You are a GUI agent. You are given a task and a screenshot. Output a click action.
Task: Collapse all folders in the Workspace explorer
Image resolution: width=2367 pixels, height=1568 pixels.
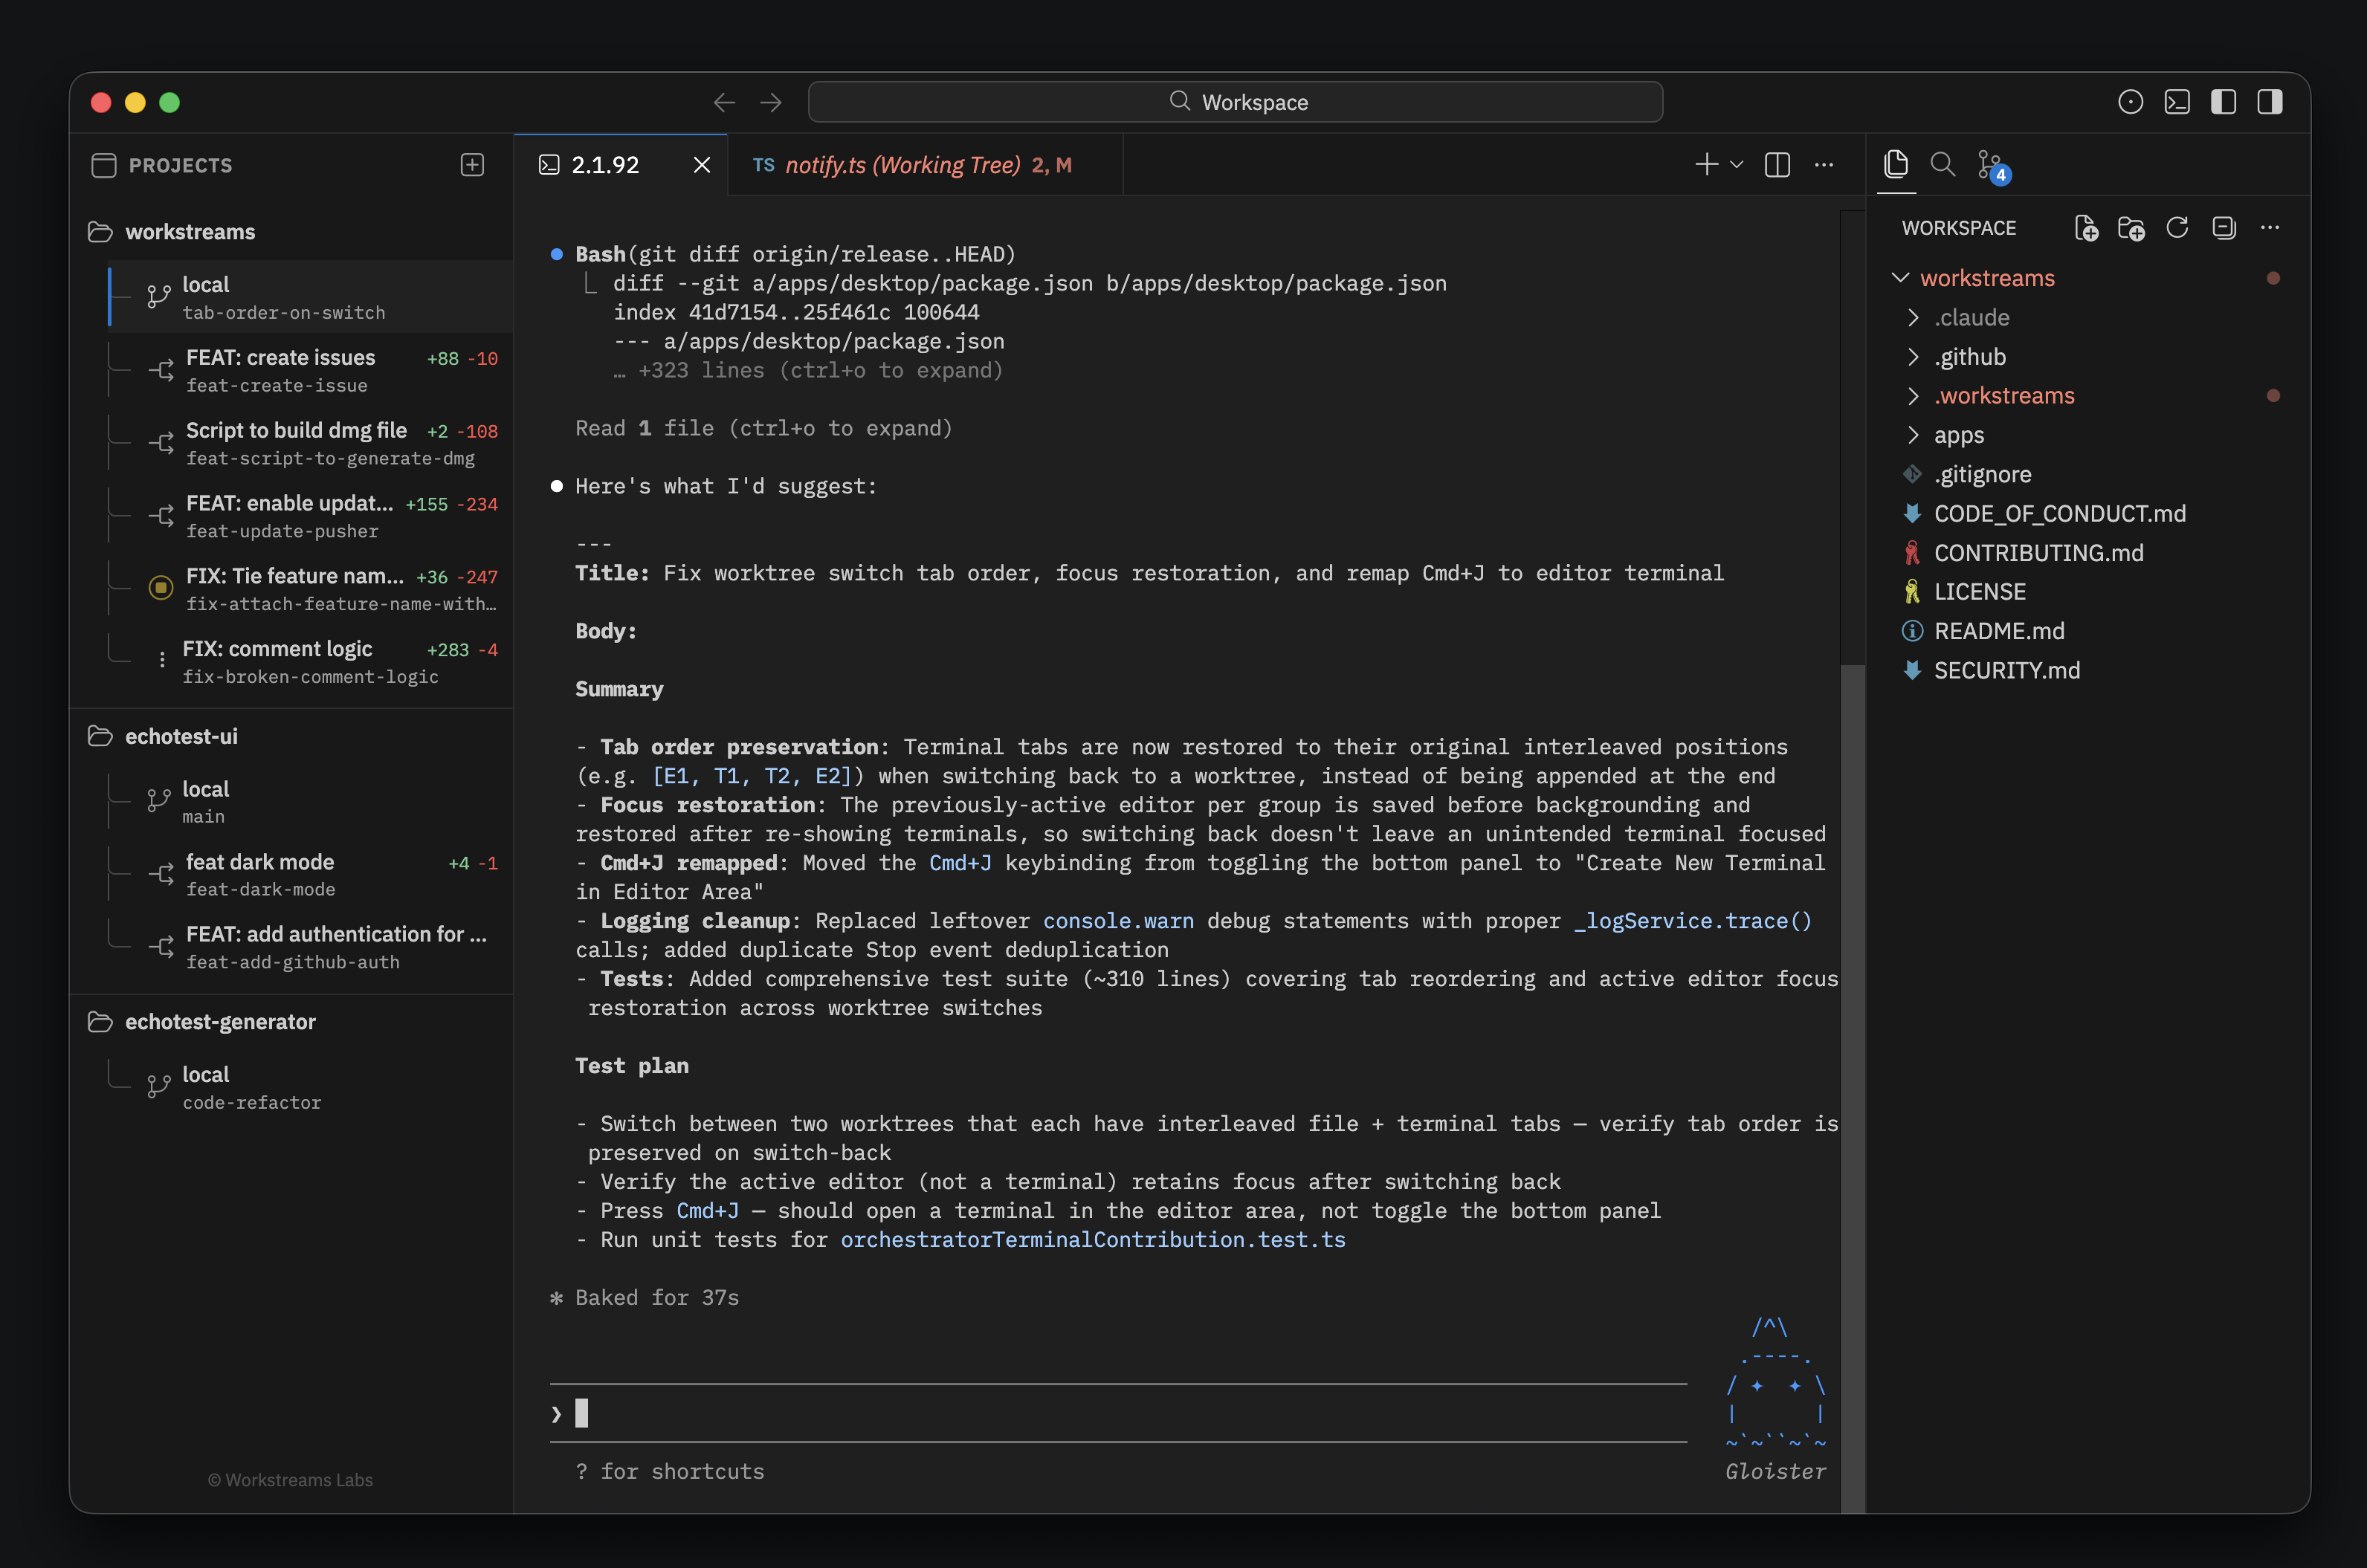click(x=2223, y=228)
